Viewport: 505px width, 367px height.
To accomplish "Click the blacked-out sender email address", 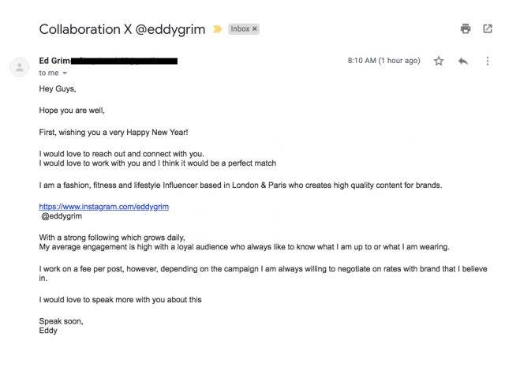I will [124, 61].
